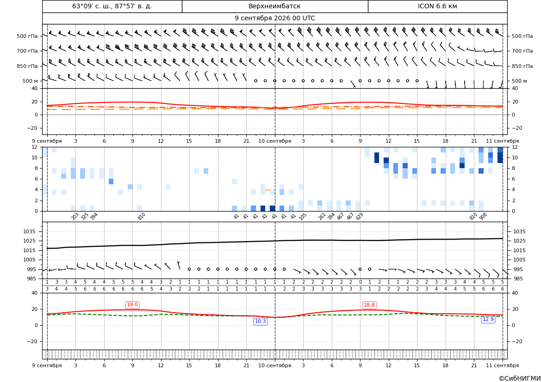Screen dimensions: 541x382
Task: Select the ICON 6.6 км model header
Action: [437, 6]
